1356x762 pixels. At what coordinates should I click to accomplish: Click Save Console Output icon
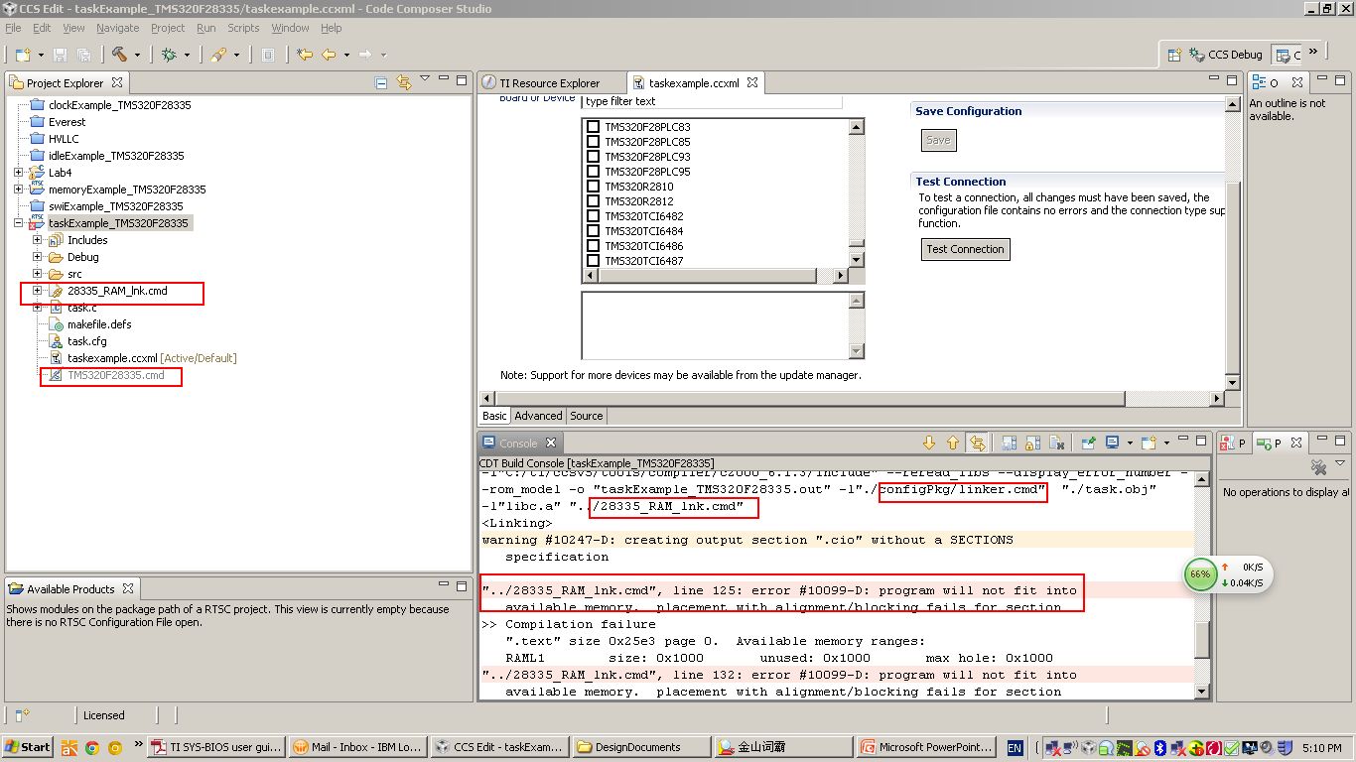coord(1009,443)
